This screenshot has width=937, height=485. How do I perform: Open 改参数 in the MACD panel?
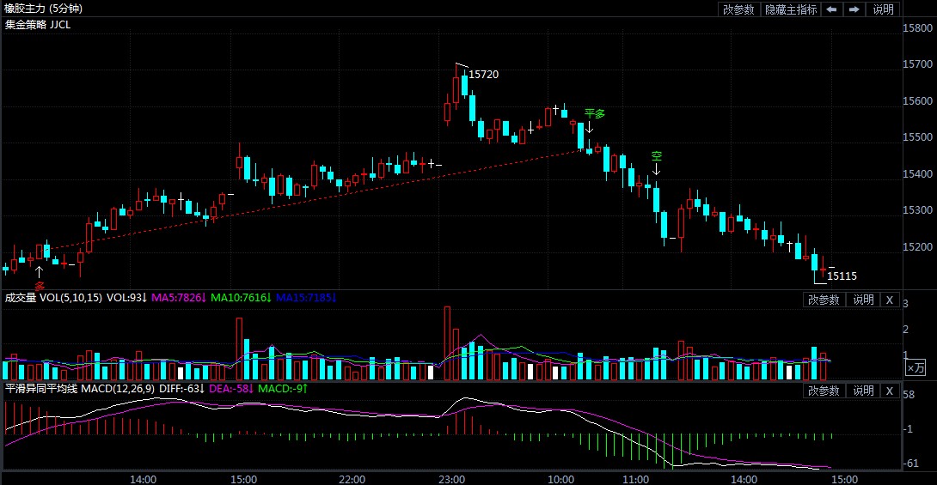coord(824,391)
